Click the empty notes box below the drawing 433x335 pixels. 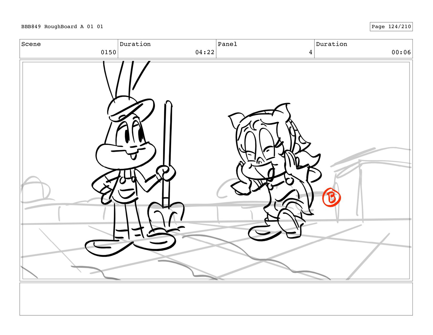[216, 299]
